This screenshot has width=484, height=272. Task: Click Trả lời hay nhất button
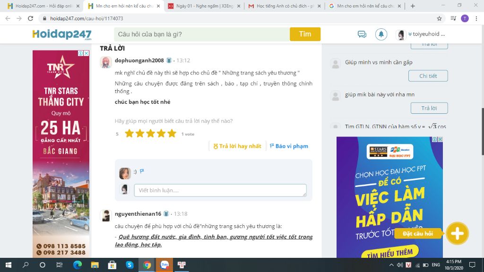237,146
